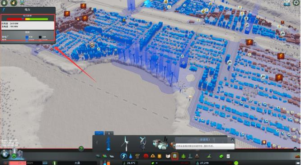The image size is (301, 165).
Task: Switch to the second power category tab
Action: (109, 133)
